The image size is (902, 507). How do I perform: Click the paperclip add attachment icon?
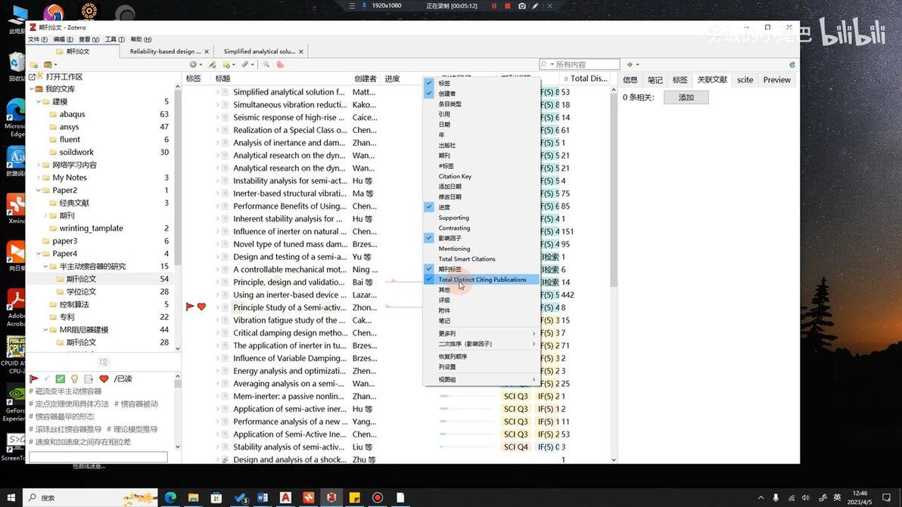245,64
